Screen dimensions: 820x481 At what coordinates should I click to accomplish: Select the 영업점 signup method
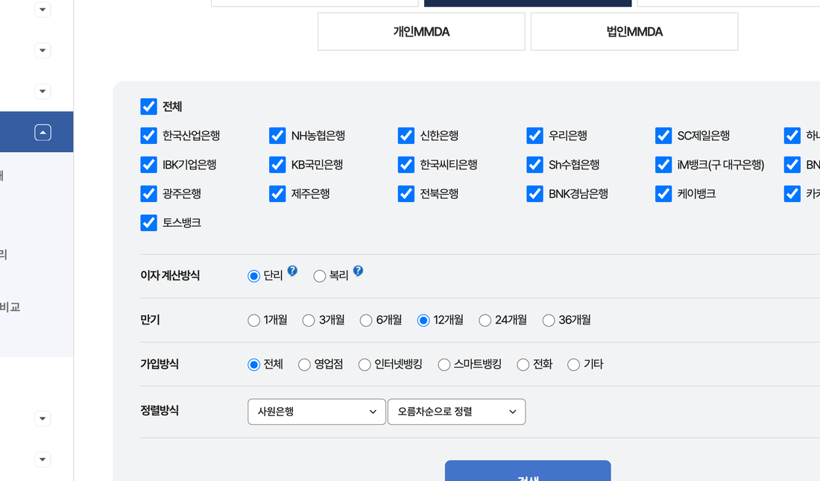click(x=304, y=365)
